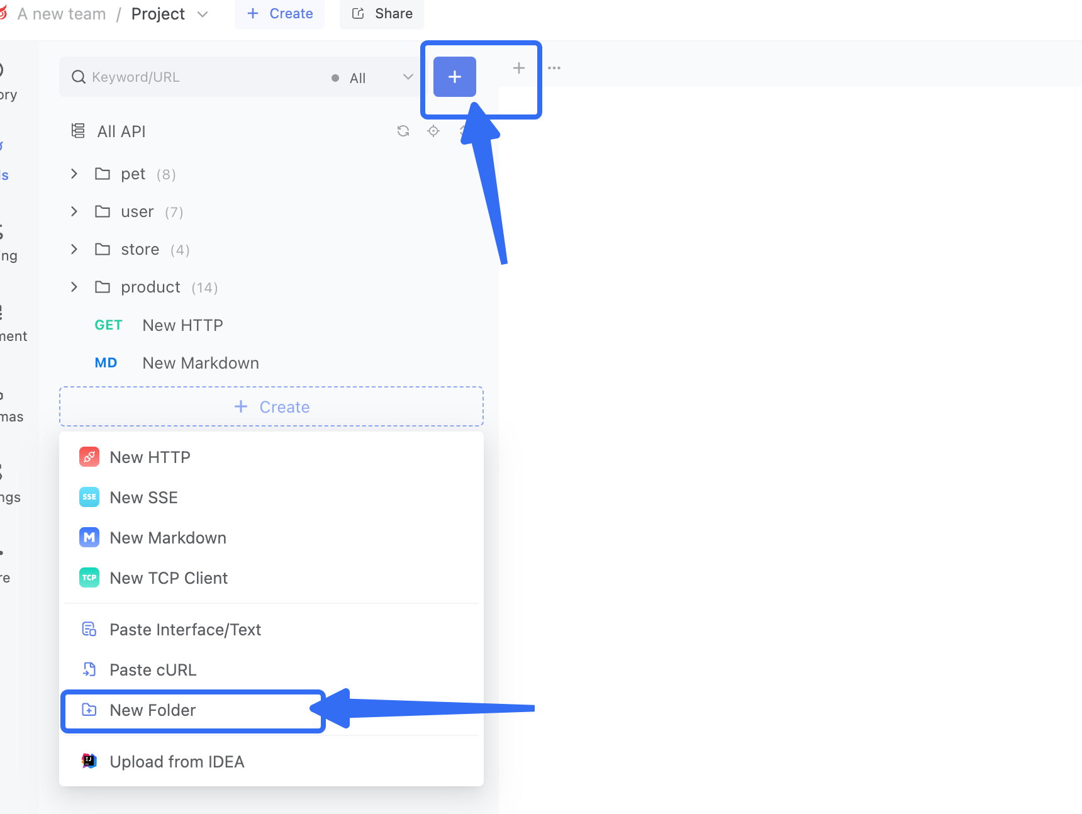The height and width of the screenshot is (814, 1082).
Task: Click the product folder icon
Action: click(103, 287)
